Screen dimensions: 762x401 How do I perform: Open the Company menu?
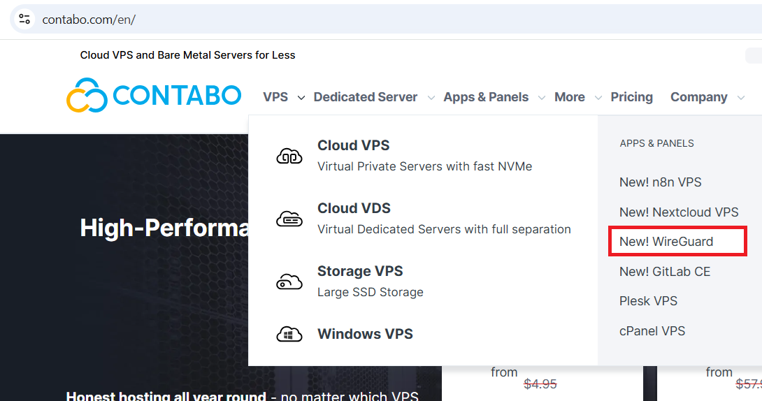click(x=699, y=97)
